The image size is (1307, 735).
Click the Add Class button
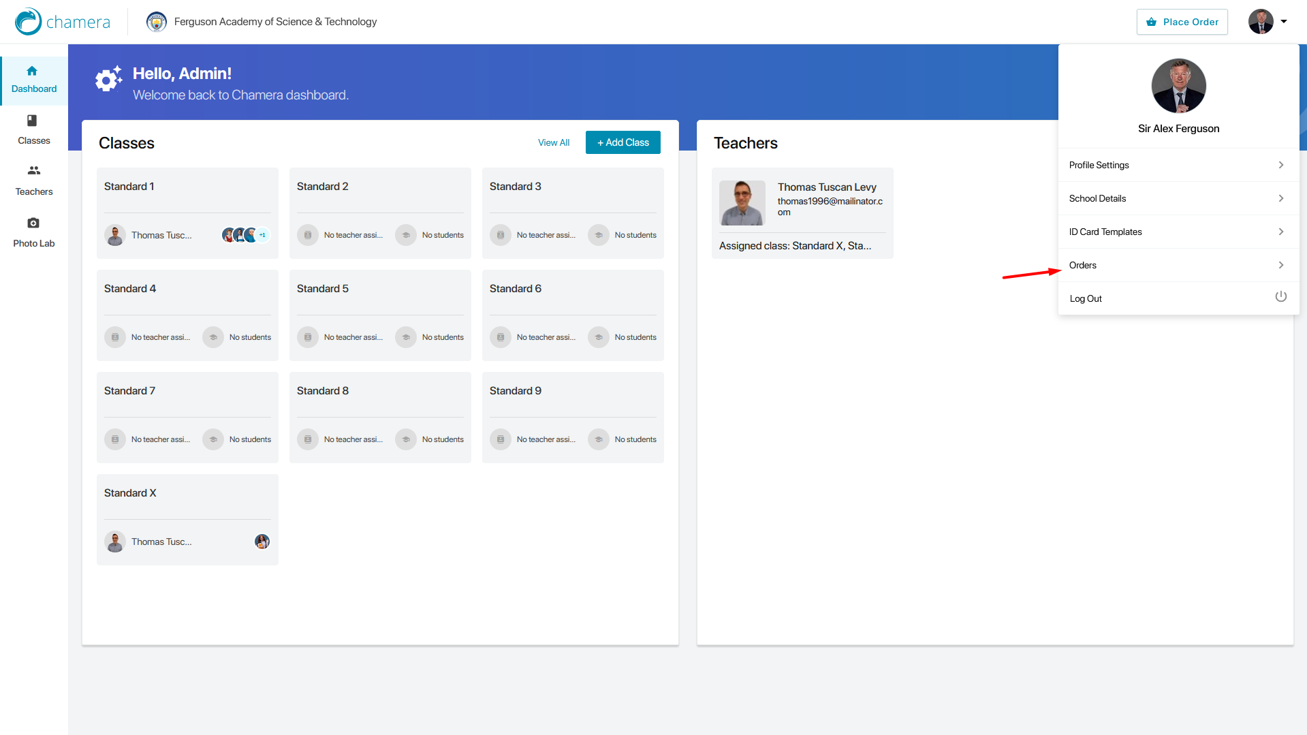[x=623, y=142]
